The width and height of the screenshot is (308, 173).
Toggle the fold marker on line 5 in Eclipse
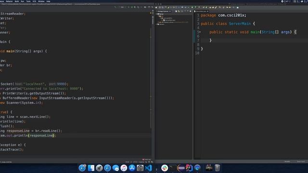tap(200, 32)
